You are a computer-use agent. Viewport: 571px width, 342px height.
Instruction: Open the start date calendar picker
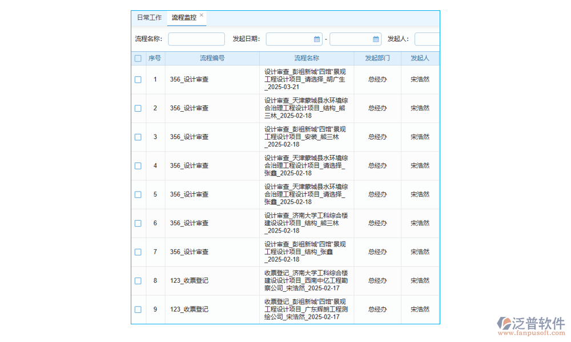317,39
